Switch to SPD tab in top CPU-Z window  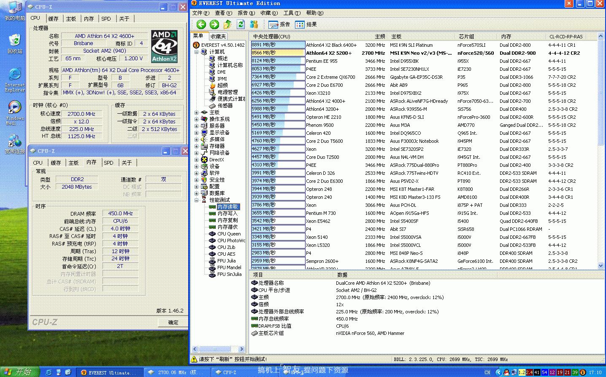pyautogui.click(x=106, y=19)
